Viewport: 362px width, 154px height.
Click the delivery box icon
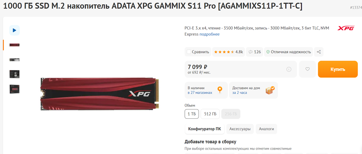(x=270, y=90)
